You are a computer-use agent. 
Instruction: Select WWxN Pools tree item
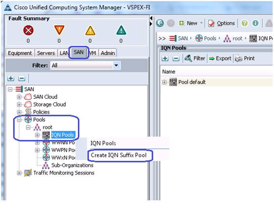63,158
